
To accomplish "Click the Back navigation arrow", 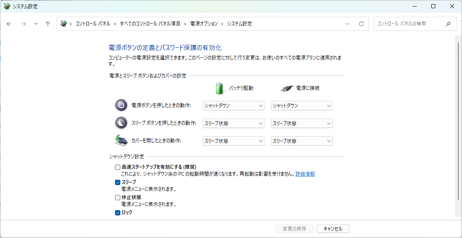I will (x=9, y=24).
